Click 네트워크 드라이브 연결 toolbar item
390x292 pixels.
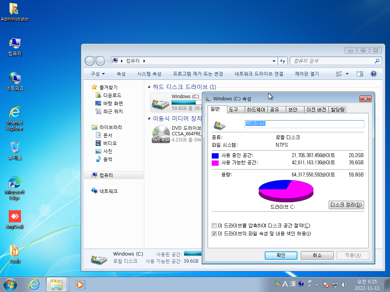[x=259, y=74]
